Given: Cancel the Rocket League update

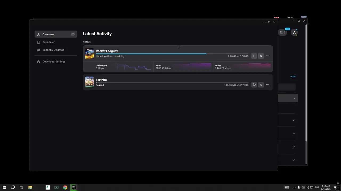Looking at the screenshot, I should click(x=261, y=56).
